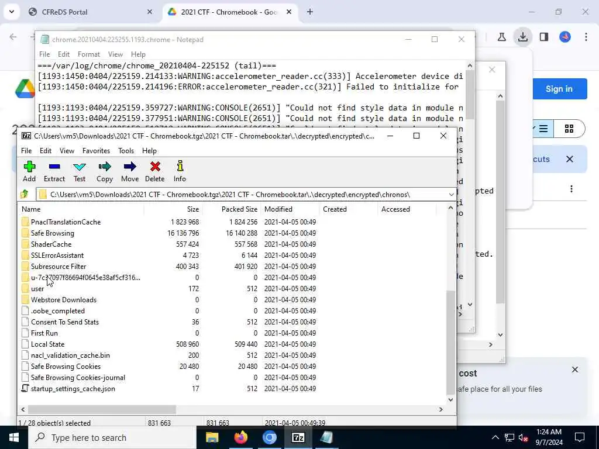Image resolution: width=599 pixels, height=449 pixels.
Task: Sort by the Modified column header
Action: (290, 209)
